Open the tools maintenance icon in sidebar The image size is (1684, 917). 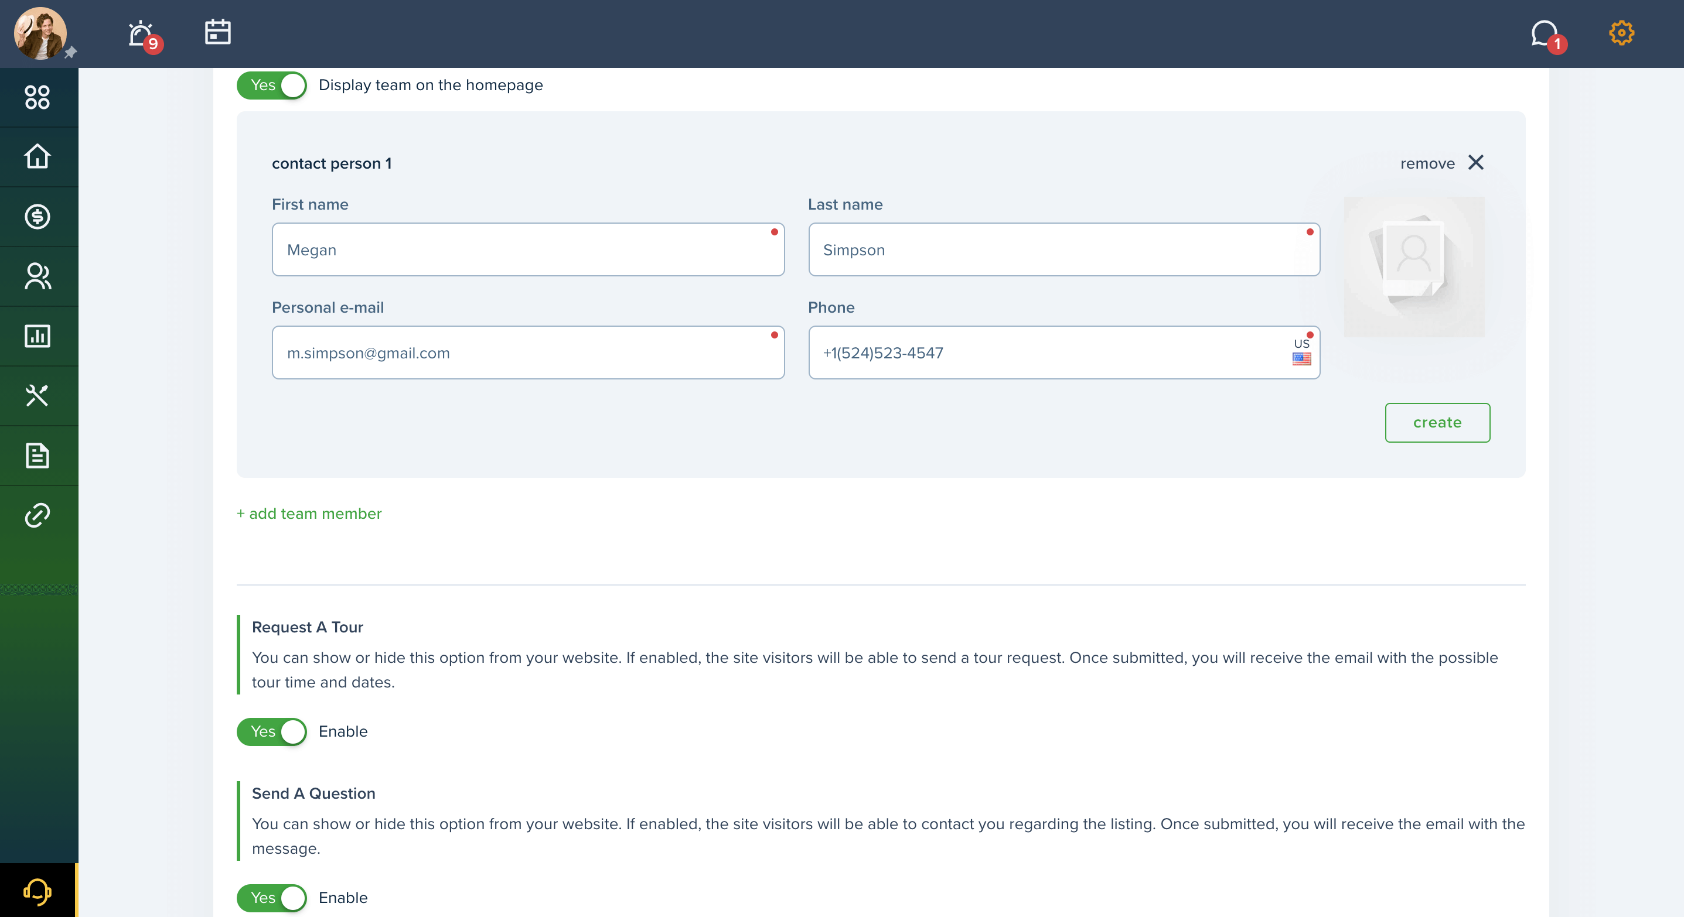(38, 396)
